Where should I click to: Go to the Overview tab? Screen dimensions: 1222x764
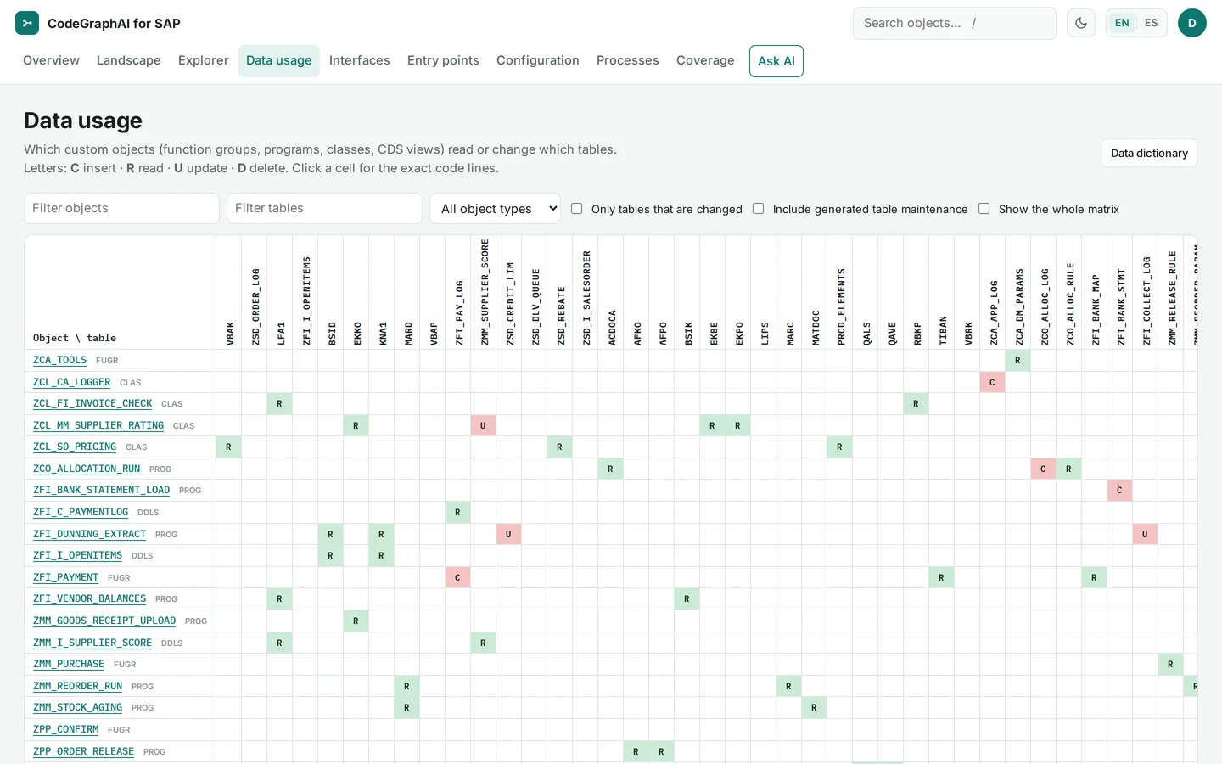(51, 60)
